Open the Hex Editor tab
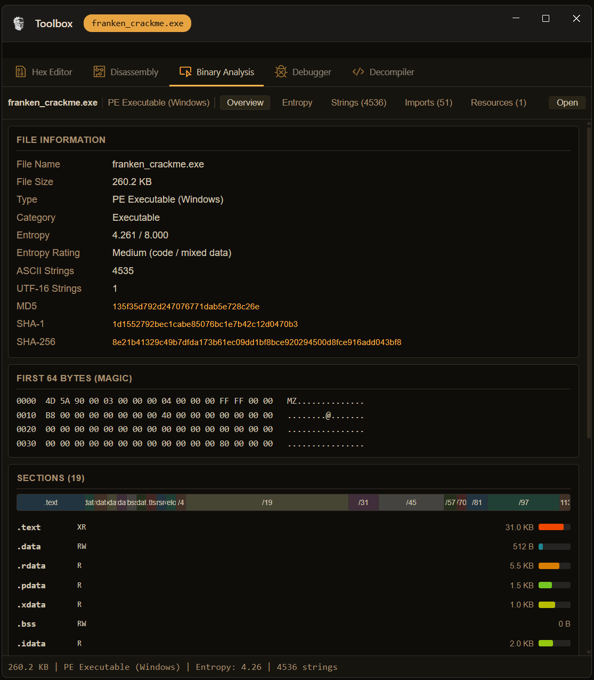Viewport: 594px width, 680px height. (x=44, y=72)
